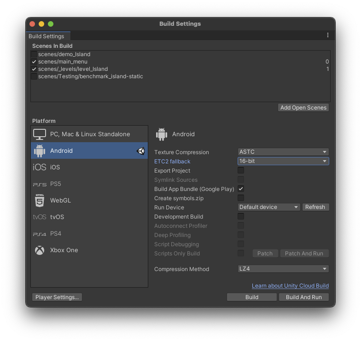361x341 pixels.
Task: Select scenes/Testing/benchmark_island-static scene entry
Action: [90, 76]
